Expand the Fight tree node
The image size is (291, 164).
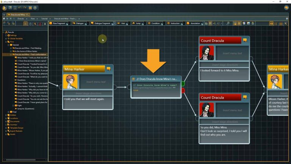[x=13, y=106]
